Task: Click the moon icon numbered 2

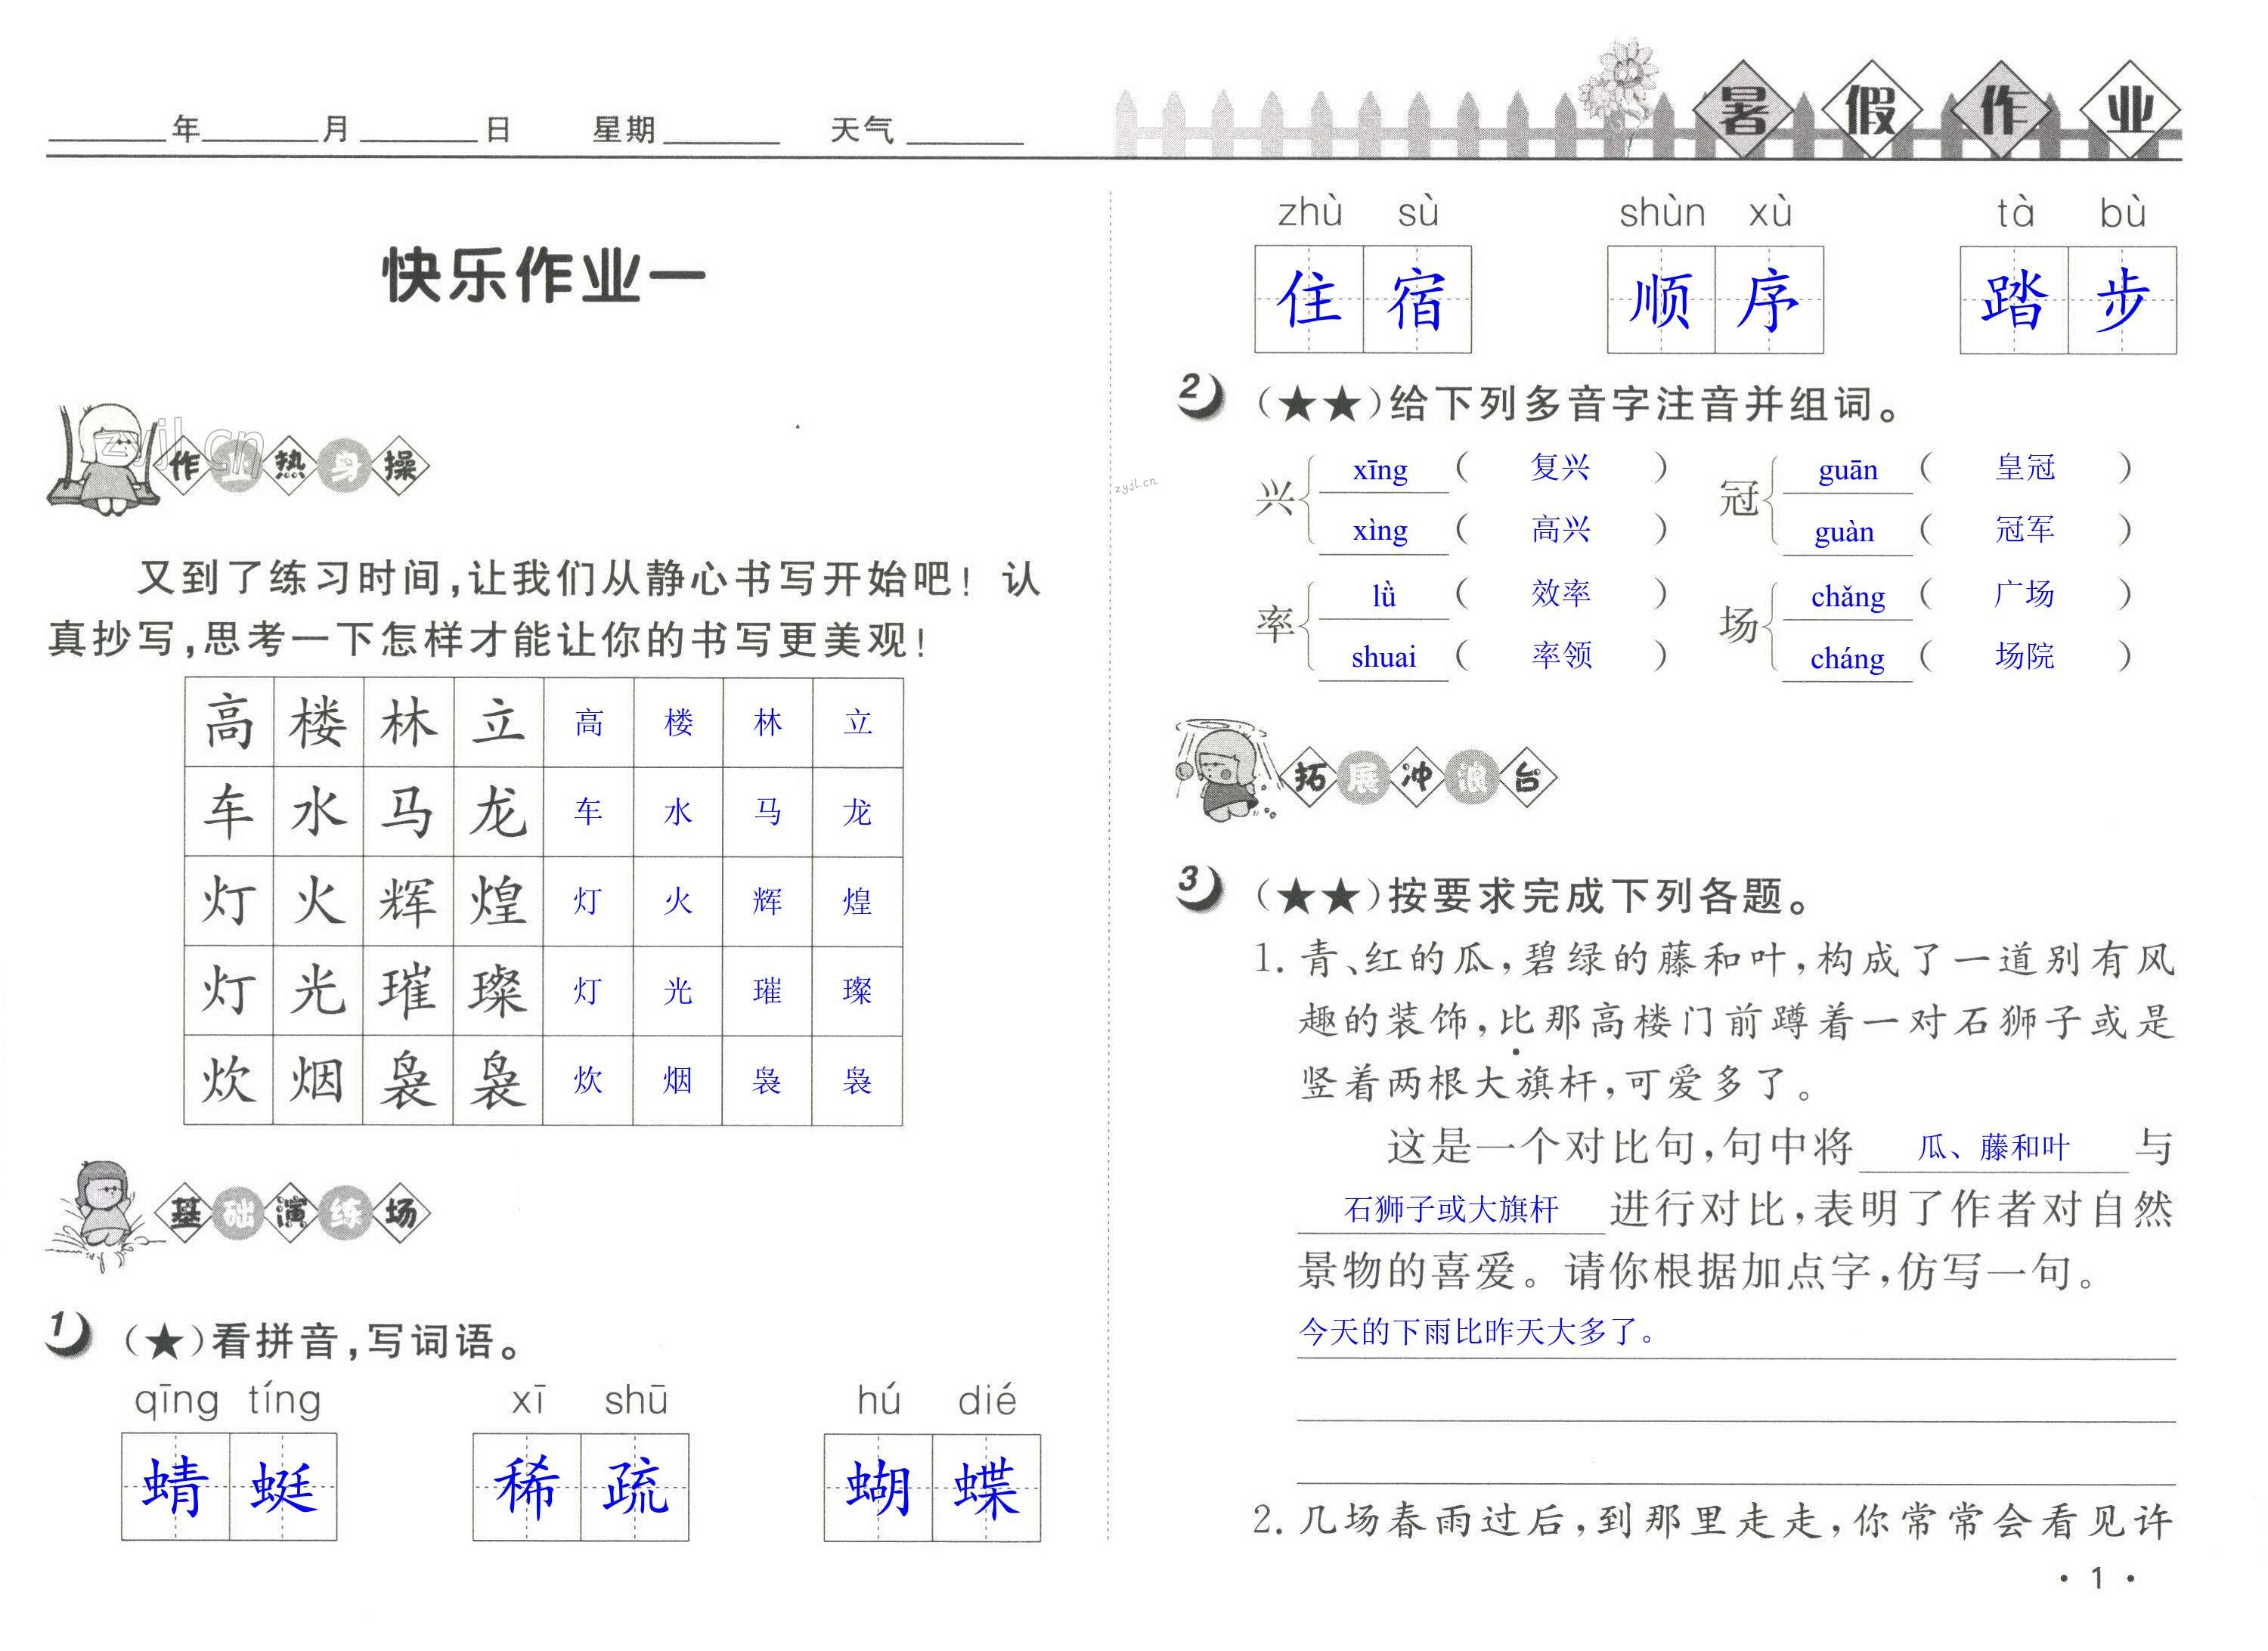Action: coord(1200,395)
